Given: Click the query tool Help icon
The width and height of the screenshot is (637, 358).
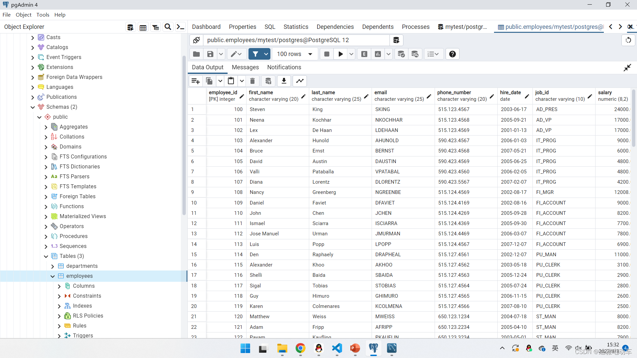Looking at the screenshot, I should [x=452, y=54].
